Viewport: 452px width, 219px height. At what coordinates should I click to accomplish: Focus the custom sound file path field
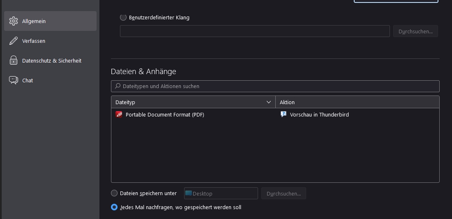click(254, 31)
